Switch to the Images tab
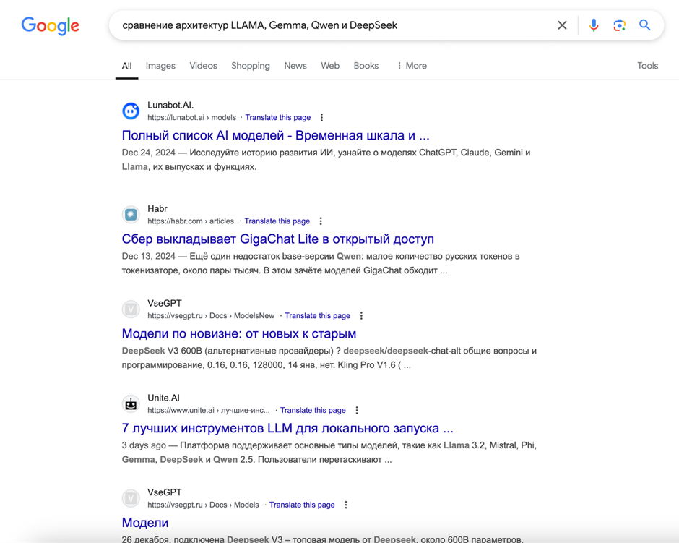This screenshot has width=679, height=543. [x=160, y=66]
